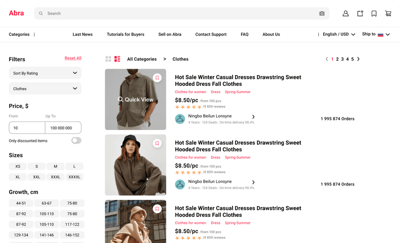400x243 pixels.
Task: Select size XS
Action: coord(18,166)
